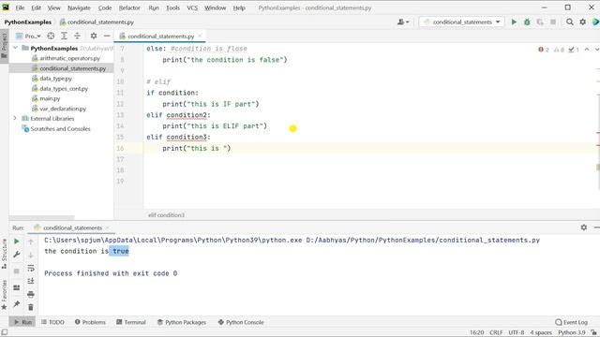Open Python Console tool window
This screenshot has height=337, width=600.
241,322
